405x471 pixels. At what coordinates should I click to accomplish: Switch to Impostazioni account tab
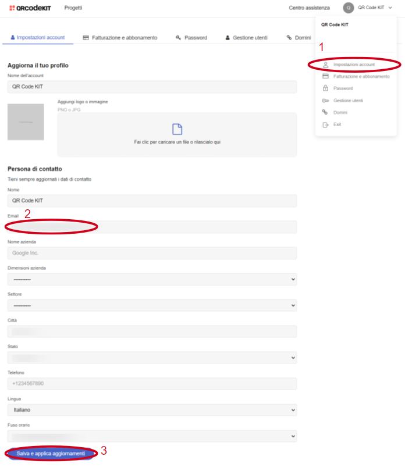point(38,38)
